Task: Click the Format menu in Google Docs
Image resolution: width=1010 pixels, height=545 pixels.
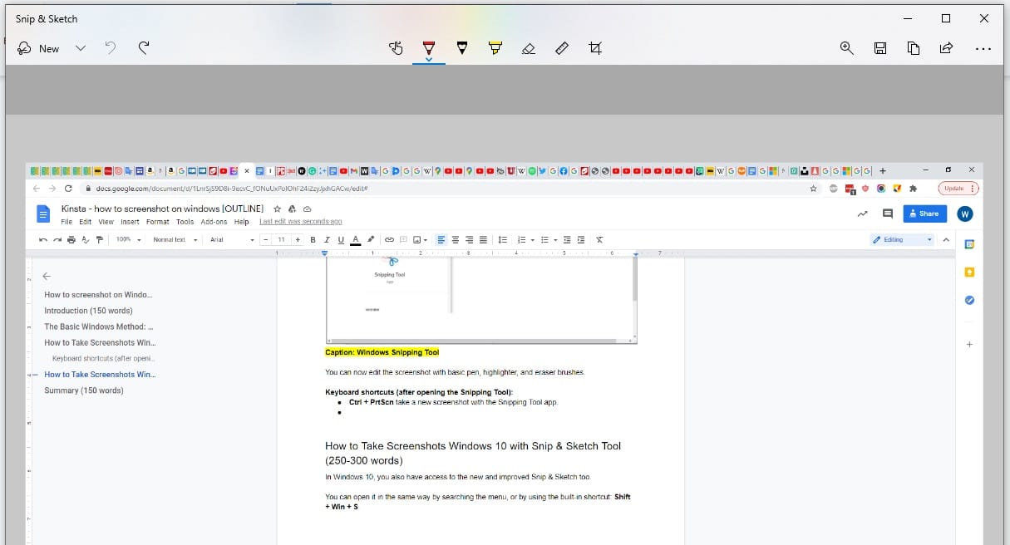Action: click(157, 222)
